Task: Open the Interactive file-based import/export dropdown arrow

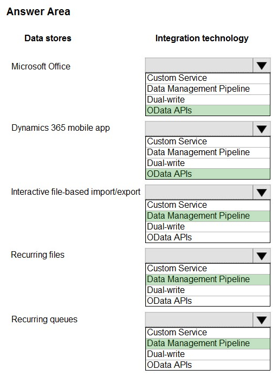Action: 262,192
